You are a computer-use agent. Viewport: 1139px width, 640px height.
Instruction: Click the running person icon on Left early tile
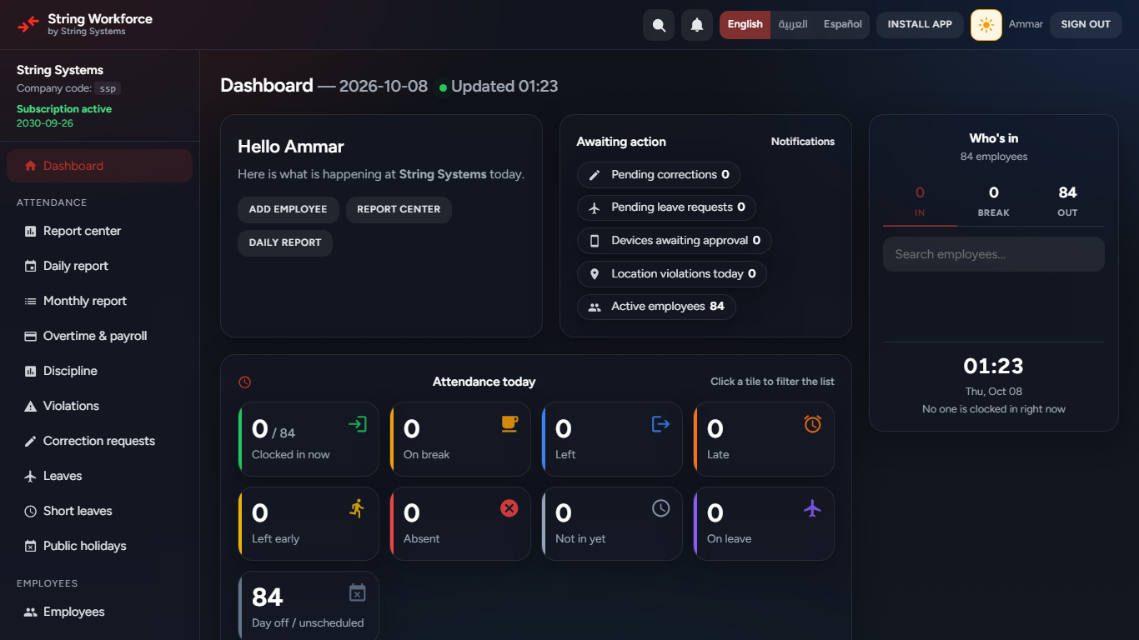pos(357,508)
